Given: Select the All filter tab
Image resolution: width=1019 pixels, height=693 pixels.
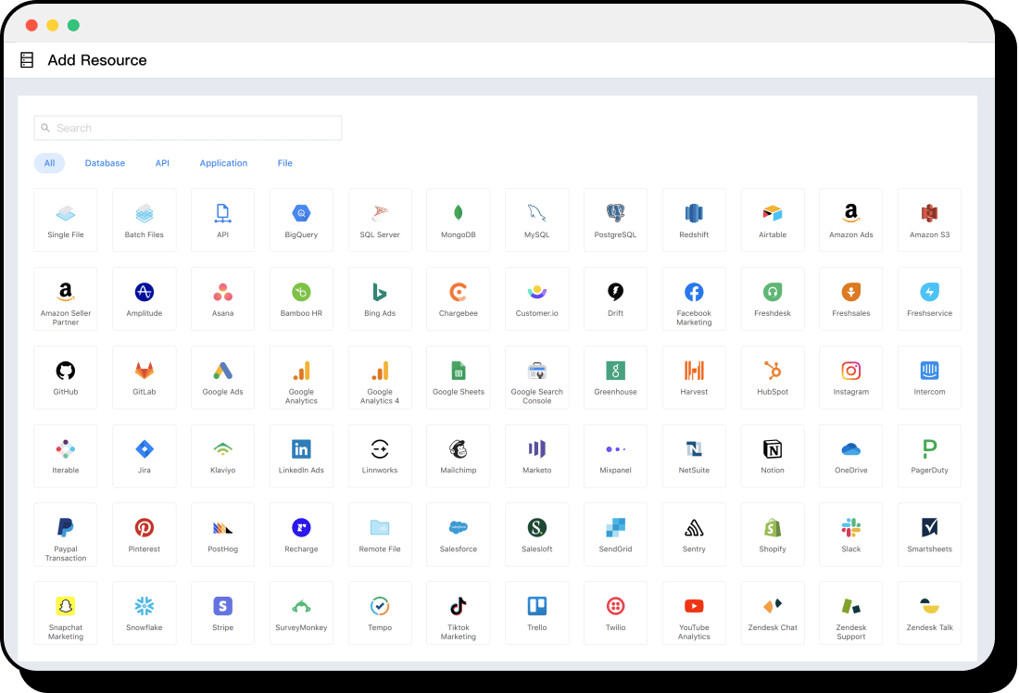Looking at the screenshot, I should coord(49,163).
